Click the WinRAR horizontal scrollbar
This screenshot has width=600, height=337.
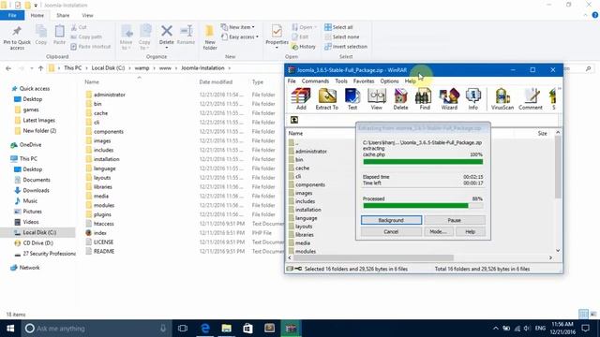pos(373,258)
